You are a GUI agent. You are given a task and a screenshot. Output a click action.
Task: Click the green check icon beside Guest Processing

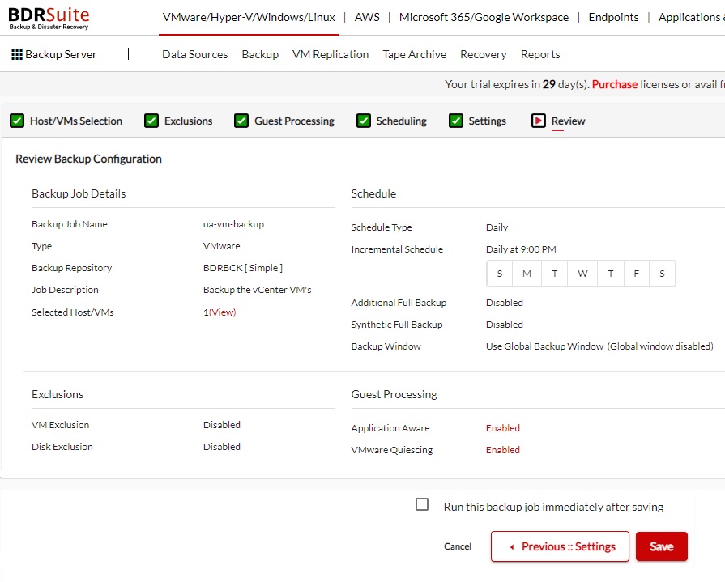241,121
